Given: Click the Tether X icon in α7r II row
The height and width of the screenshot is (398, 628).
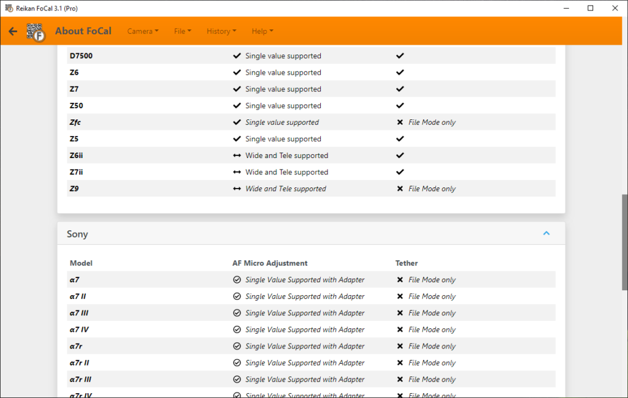Looking at the screenshot, I should pyautogui.click(x=400, y=363).
